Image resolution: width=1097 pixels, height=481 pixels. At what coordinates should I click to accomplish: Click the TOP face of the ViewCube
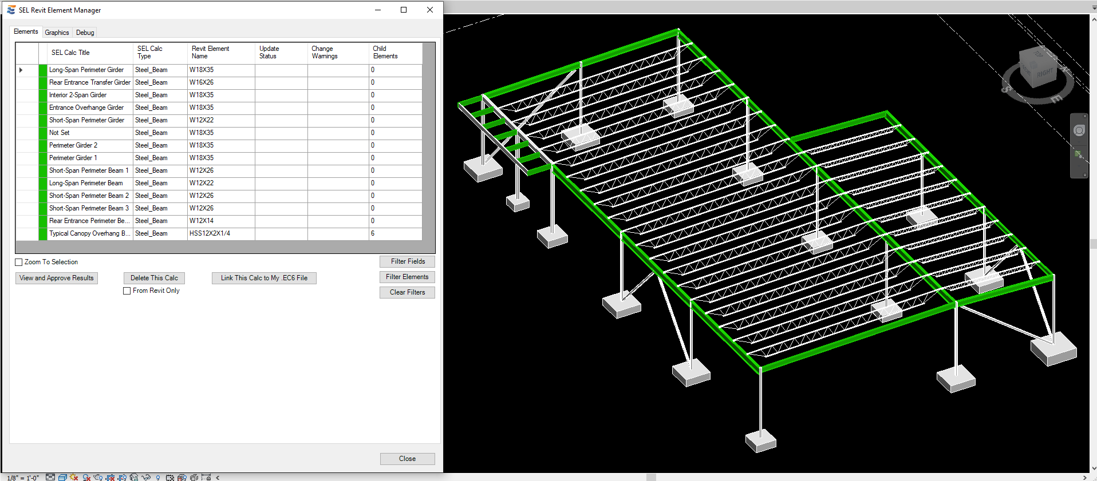[1038, 54]
